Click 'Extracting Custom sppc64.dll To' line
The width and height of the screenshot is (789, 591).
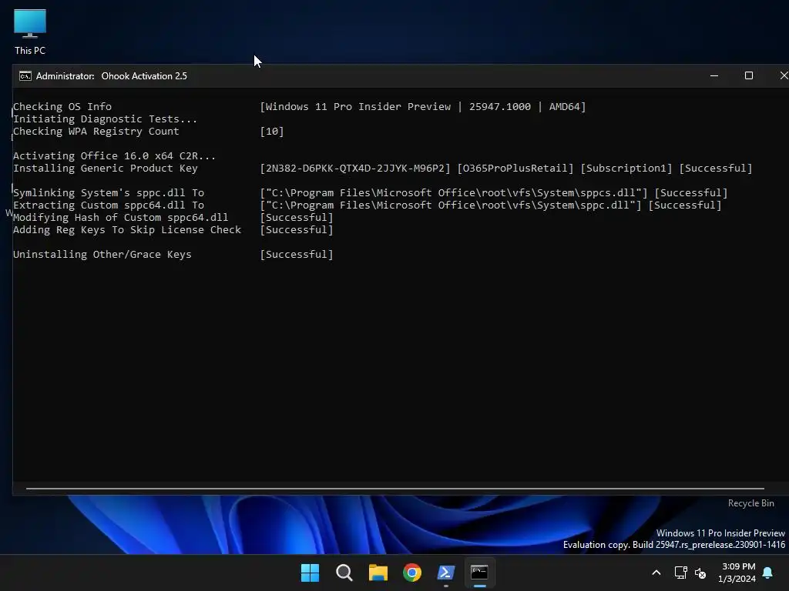point(109,205)
